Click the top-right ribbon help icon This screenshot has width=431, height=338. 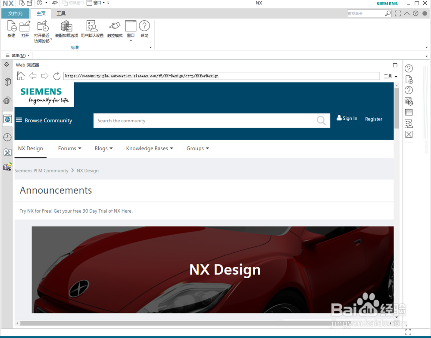click(x=415, y=13)
